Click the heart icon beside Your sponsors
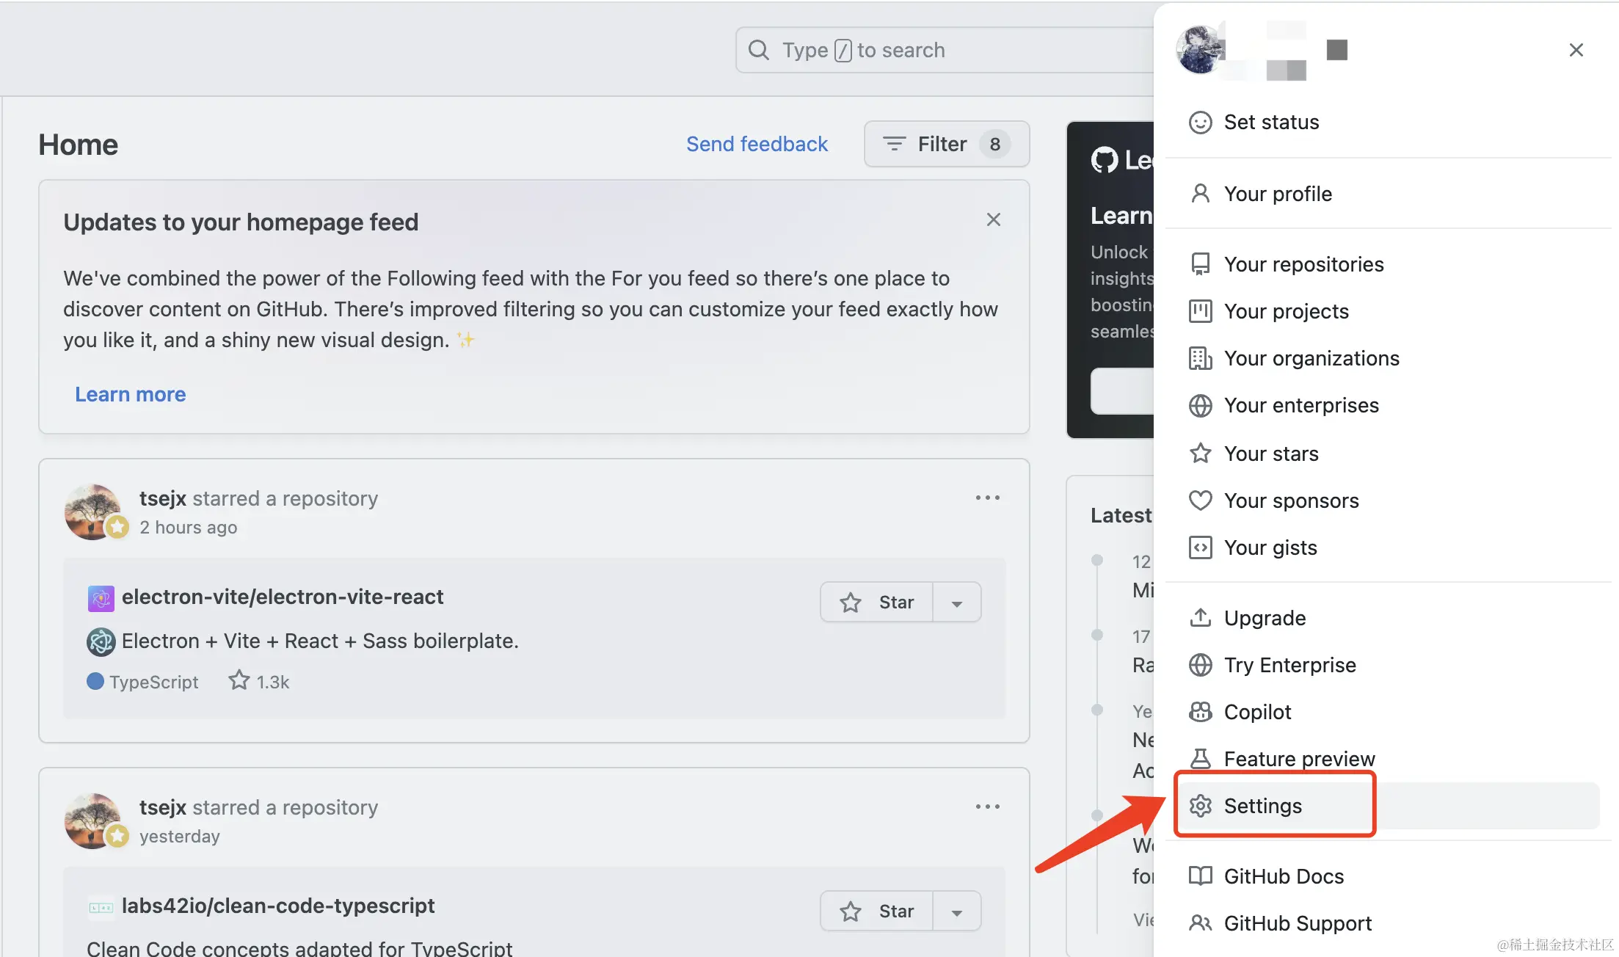 tap(1200, 501)
